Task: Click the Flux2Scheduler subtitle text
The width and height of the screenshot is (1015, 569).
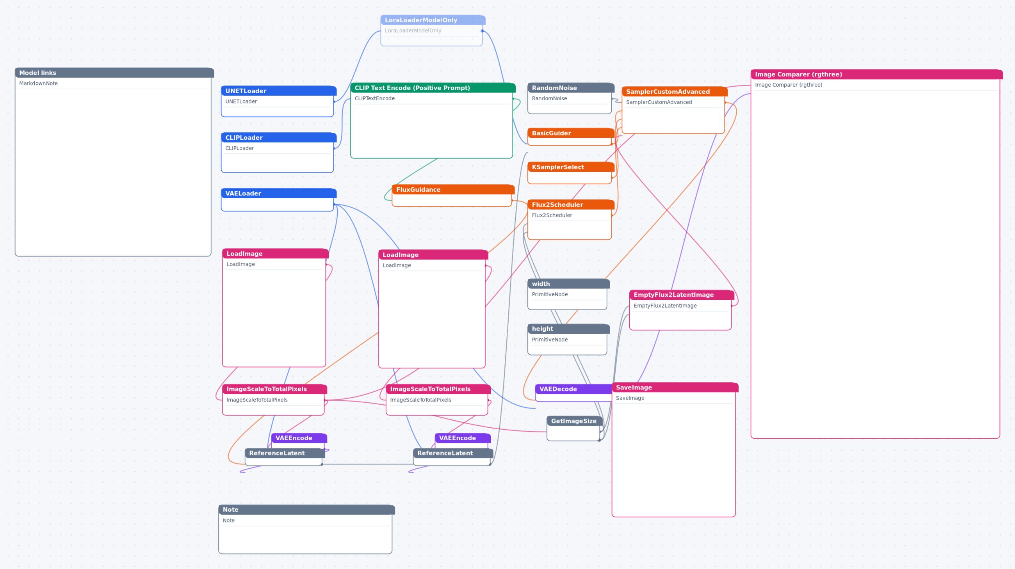Action: click(x=552, y=215)
